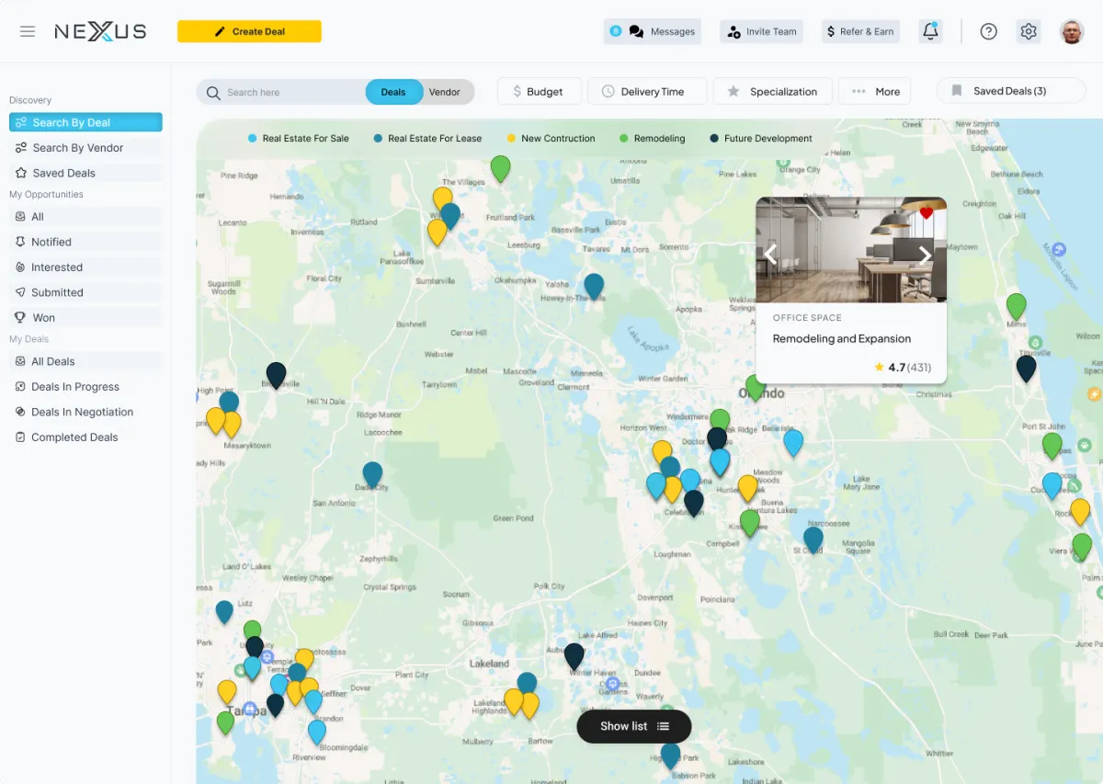Toggle the red heart favorite on the office card
This screenshot has width=1103, height=784.
pos(927,213)
